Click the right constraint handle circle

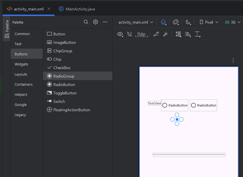coord(181,119)
